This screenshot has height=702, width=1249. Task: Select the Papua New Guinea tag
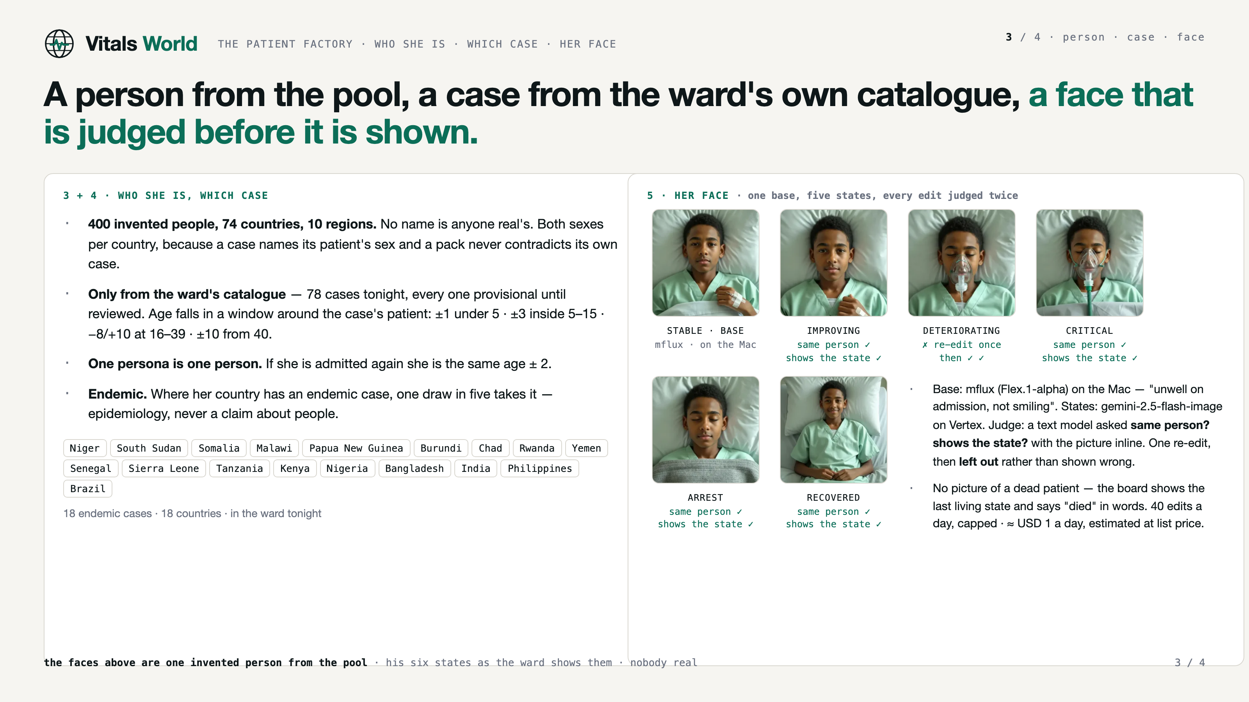point(356,448)
